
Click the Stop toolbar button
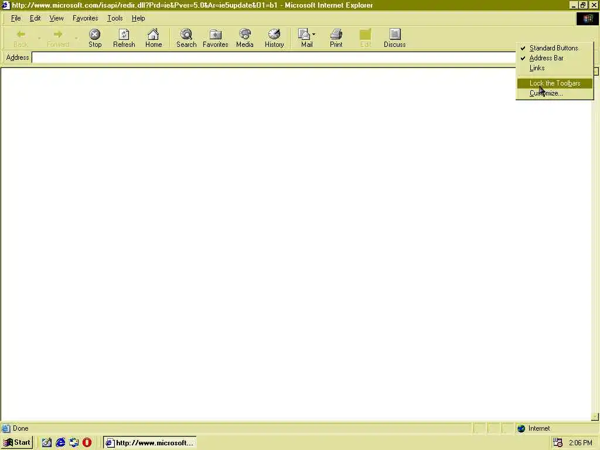[95, 38]
